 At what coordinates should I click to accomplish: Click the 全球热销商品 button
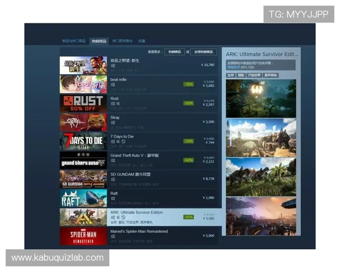pos(203,52)
